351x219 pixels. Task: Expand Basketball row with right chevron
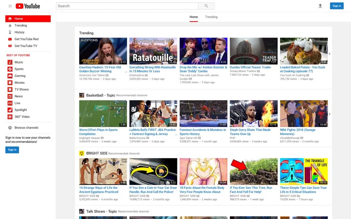tap(329, 114)
